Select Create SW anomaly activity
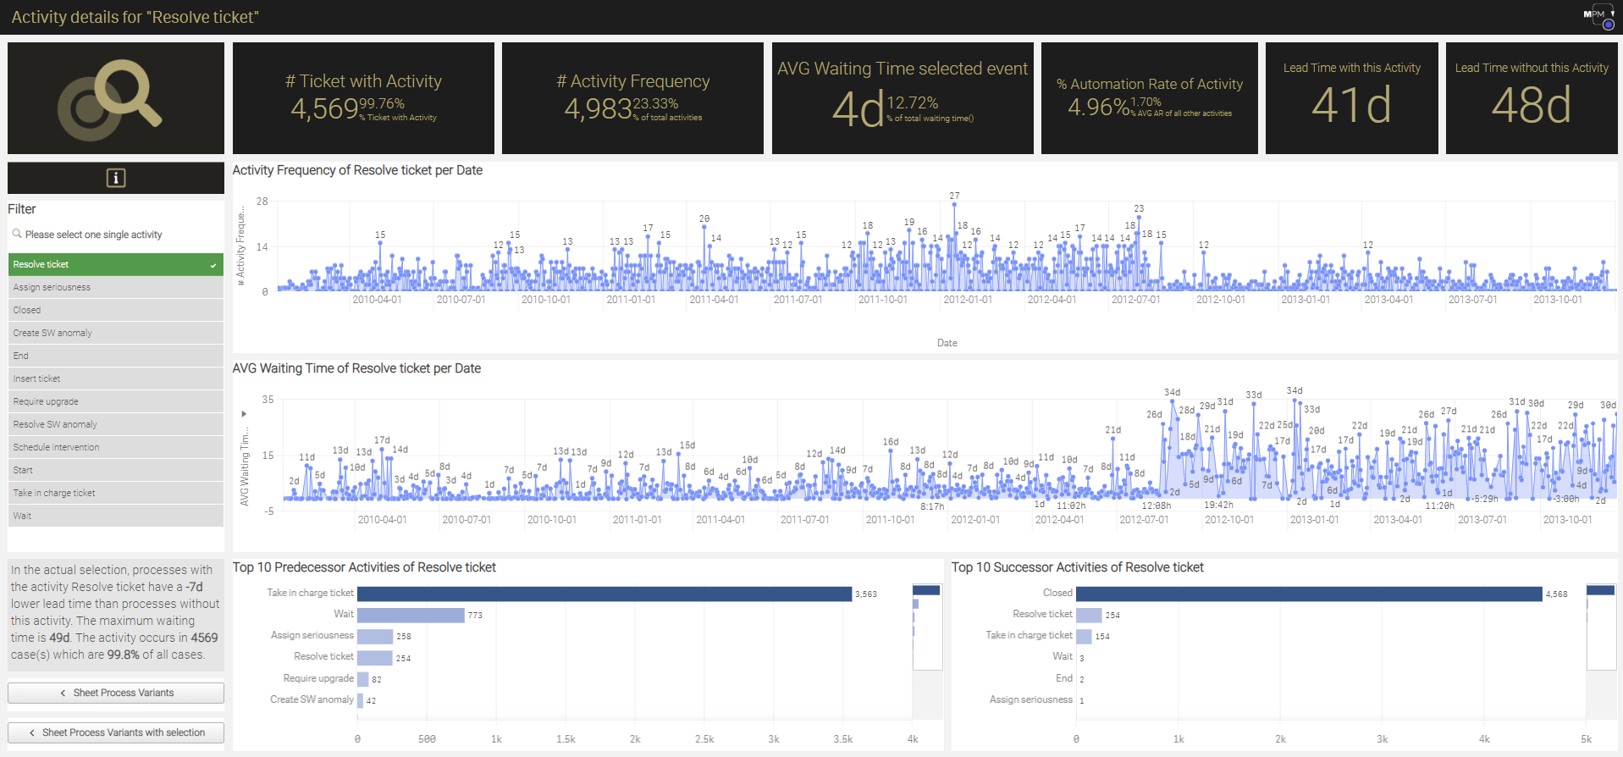The width and height of the screenshot is (1623, 757). [x=116, y=333]
